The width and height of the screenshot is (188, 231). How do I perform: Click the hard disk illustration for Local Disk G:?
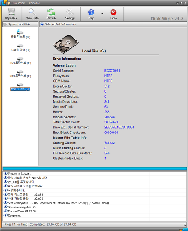(x=65, y=44)
